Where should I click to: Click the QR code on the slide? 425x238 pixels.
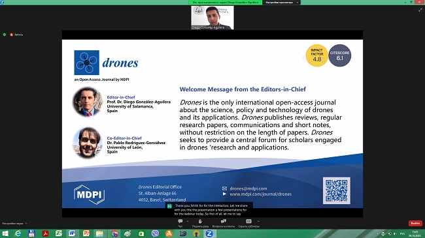pos(336,190)
